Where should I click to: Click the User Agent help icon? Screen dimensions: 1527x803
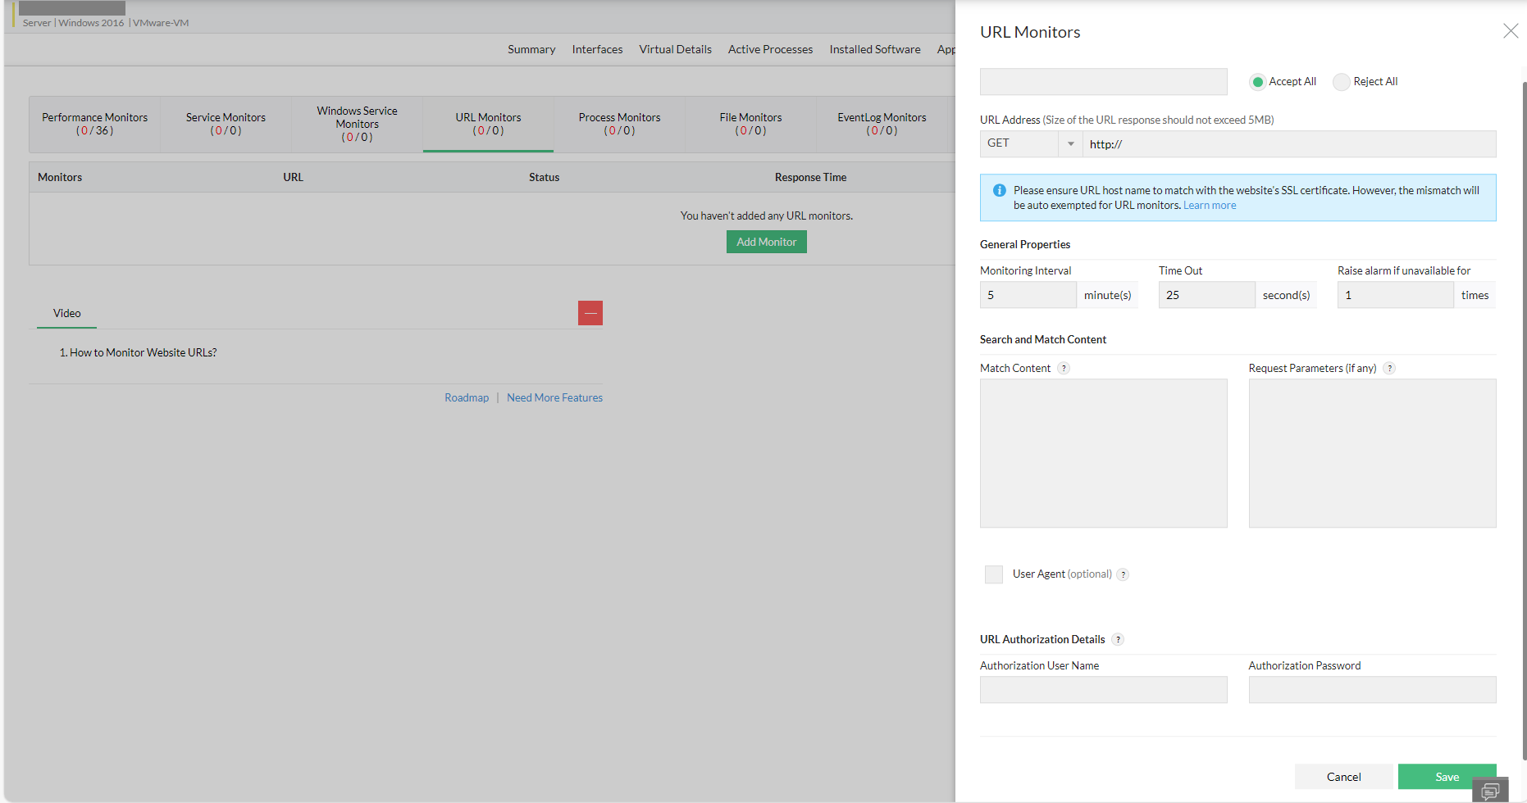point(1123,574)
